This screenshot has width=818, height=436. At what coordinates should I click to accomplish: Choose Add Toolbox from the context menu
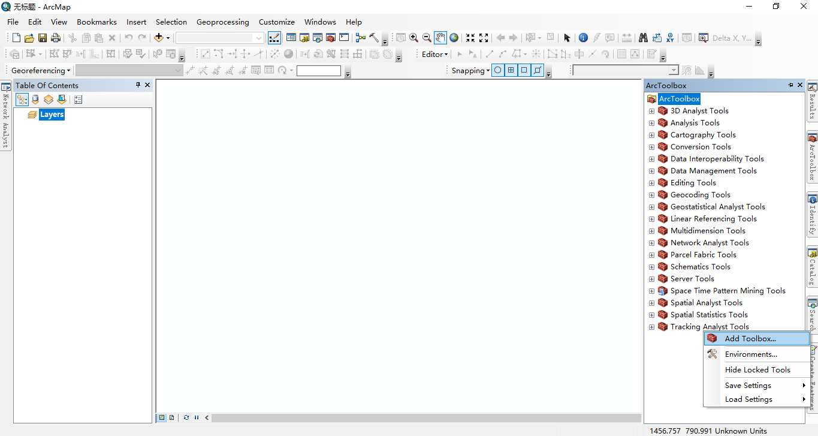[x=750, y=338]
